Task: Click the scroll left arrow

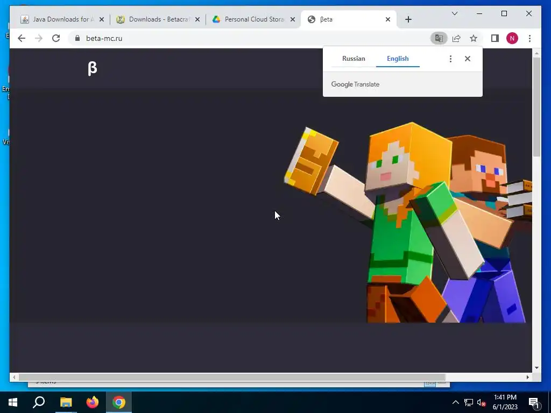Action: coord(14,377)
